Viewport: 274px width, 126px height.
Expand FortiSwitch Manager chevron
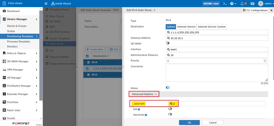pyautogui.click(x=36, y=86)
